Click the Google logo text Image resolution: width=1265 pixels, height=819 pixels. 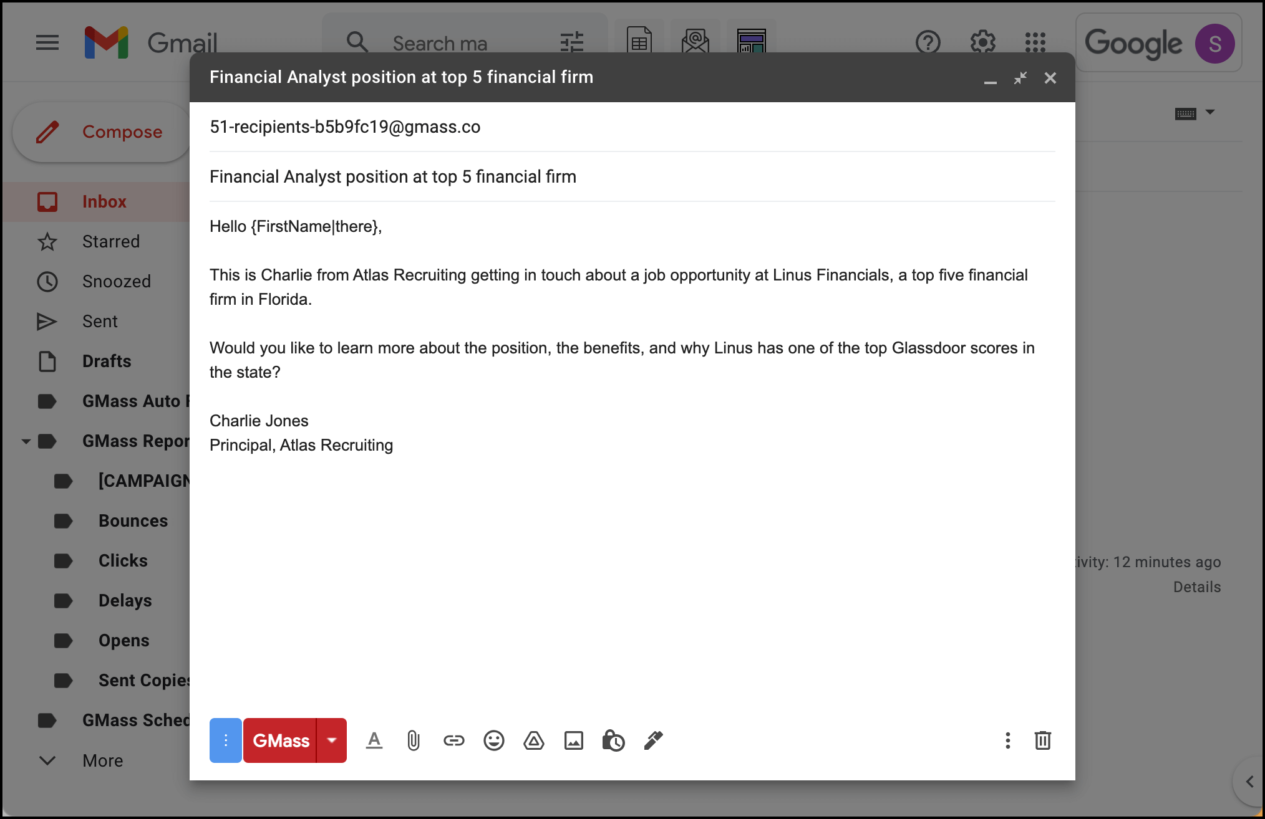coord(1133,44)
